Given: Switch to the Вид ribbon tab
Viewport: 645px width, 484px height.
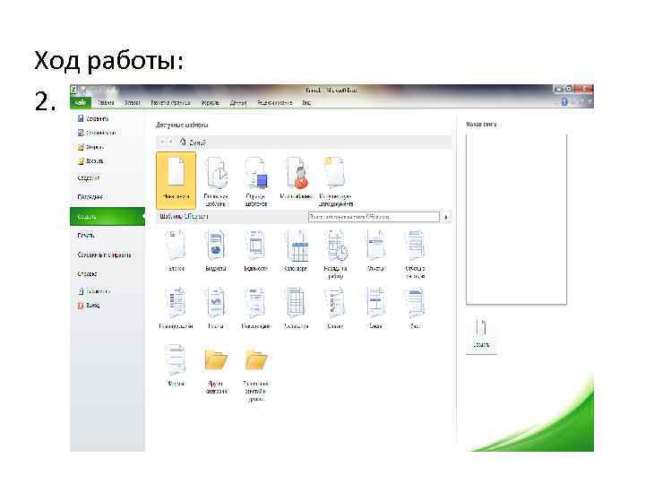Looking at the screenshot, I should pyautogui.click(x=306, y=102).
